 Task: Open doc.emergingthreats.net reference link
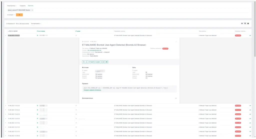94,50
